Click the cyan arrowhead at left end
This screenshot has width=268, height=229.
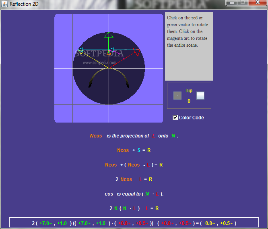80,50
